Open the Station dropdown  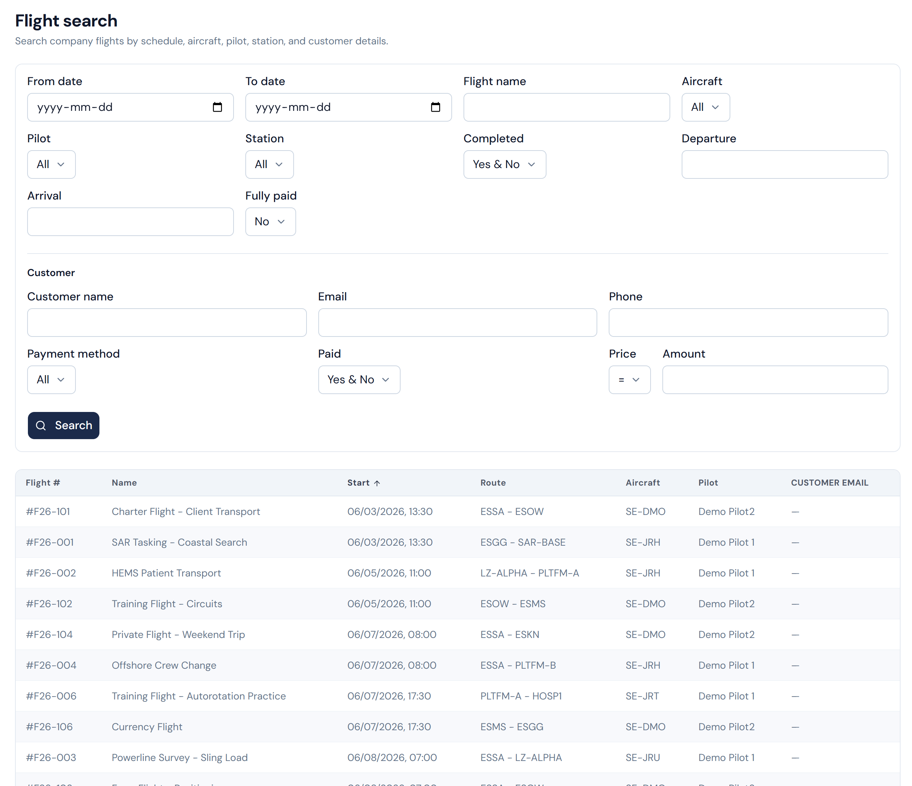click(x=269, y=164)
